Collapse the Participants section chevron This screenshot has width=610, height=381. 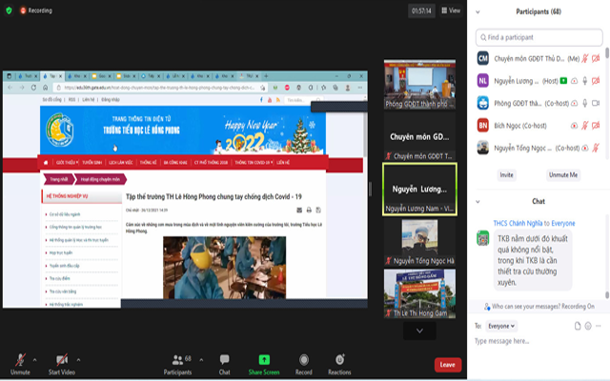pyautogui.click(x=478, y=12)
